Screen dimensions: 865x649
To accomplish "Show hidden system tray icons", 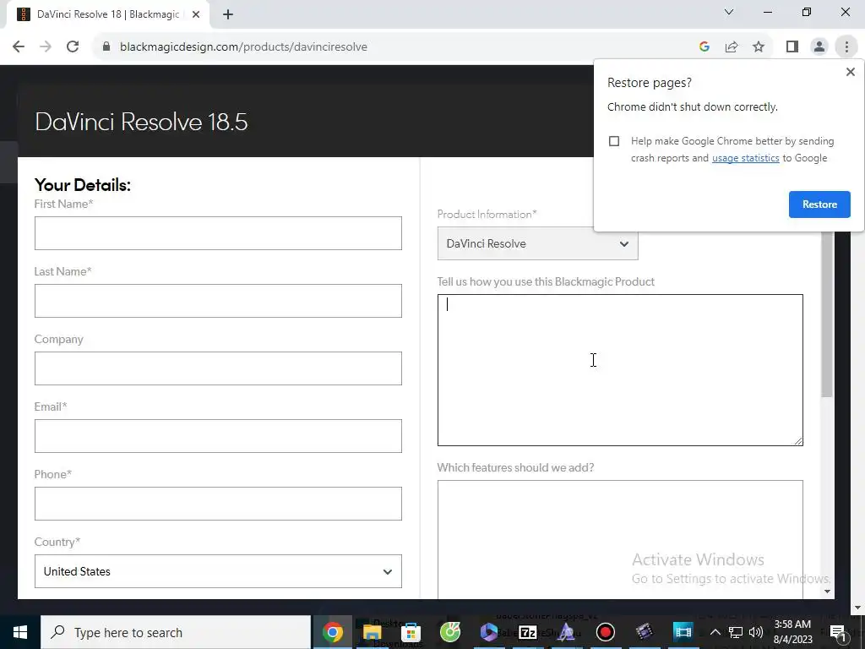I will click(715, 632).
